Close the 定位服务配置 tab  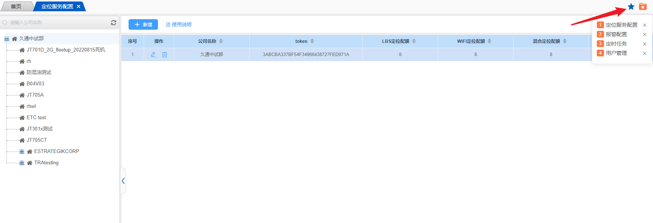click(78, 6)
